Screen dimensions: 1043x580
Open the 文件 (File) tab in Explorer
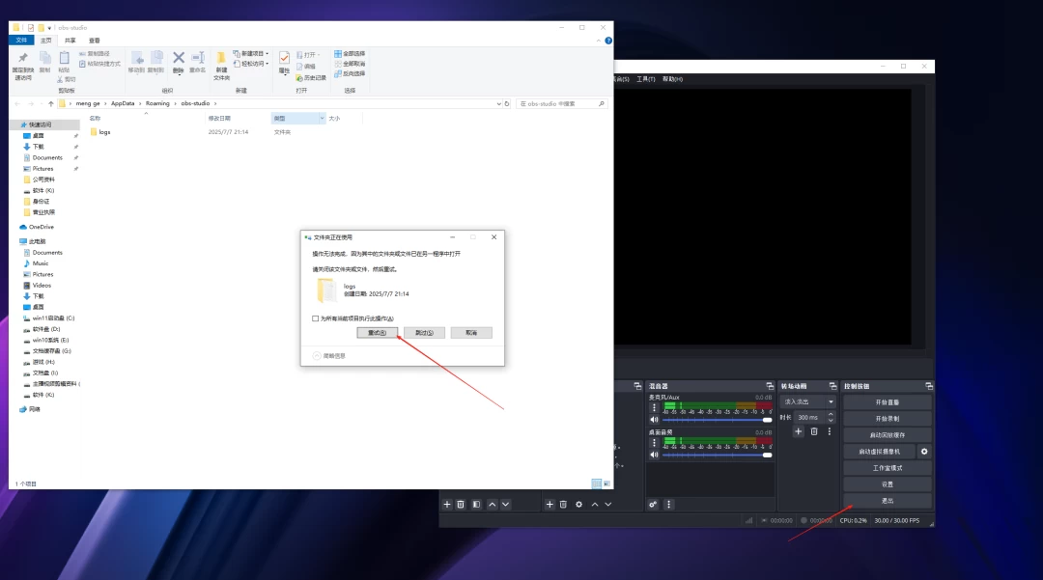click(x=21, y=41)
